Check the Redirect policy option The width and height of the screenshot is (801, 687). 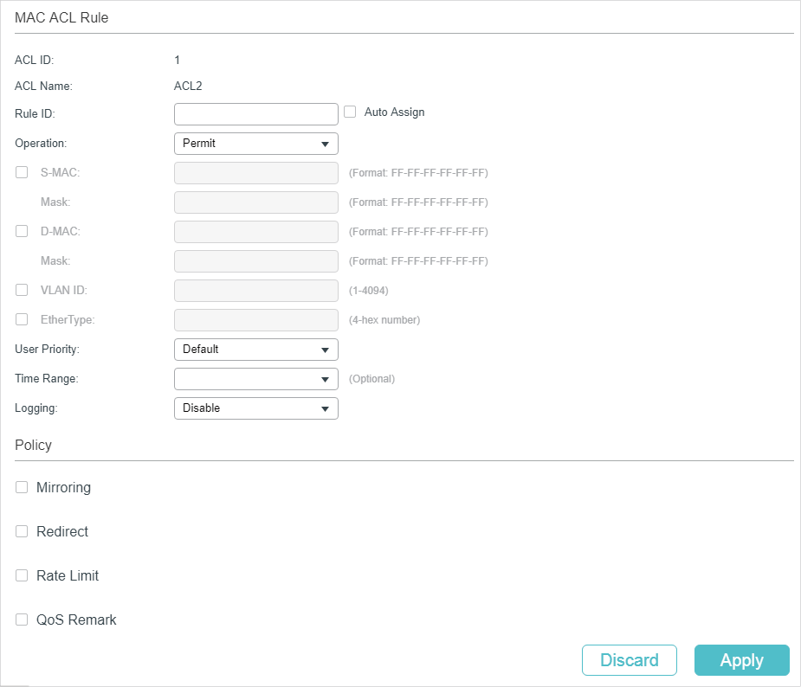click(22, 531)
